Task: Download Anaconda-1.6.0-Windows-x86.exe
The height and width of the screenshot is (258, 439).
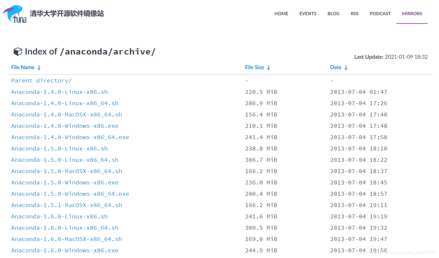Action: point(65,251)
